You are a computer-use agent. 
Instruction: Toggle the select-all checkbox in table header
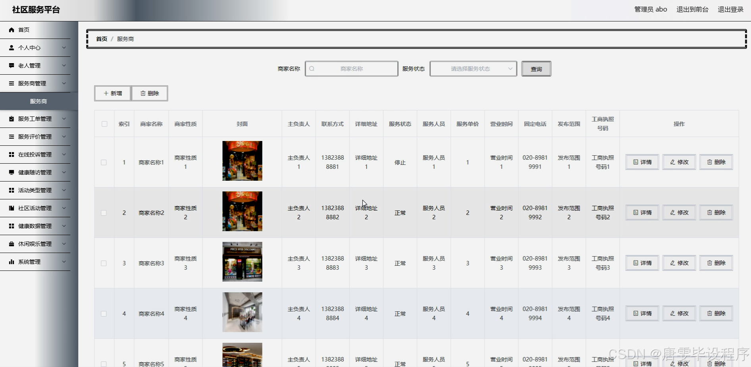coord(104,124)
